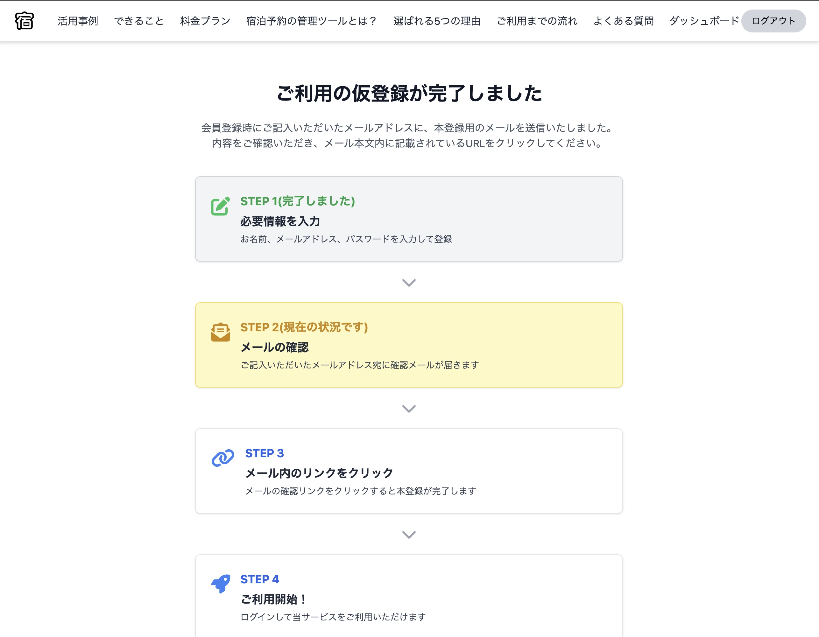Open the 料金プラン page
Screen dimensions: 819x637
point(204,21)
